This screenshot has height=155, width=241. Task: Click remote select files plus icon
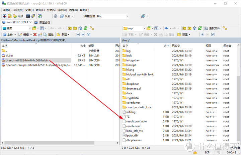203,34
